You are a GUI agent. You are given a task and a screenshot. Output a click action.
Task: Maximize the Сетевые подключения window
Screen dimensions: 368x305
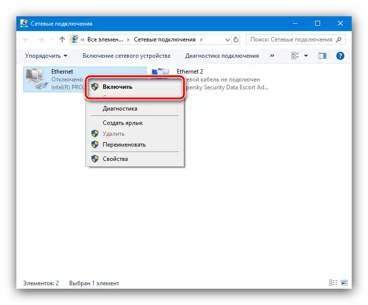point(318,23)
